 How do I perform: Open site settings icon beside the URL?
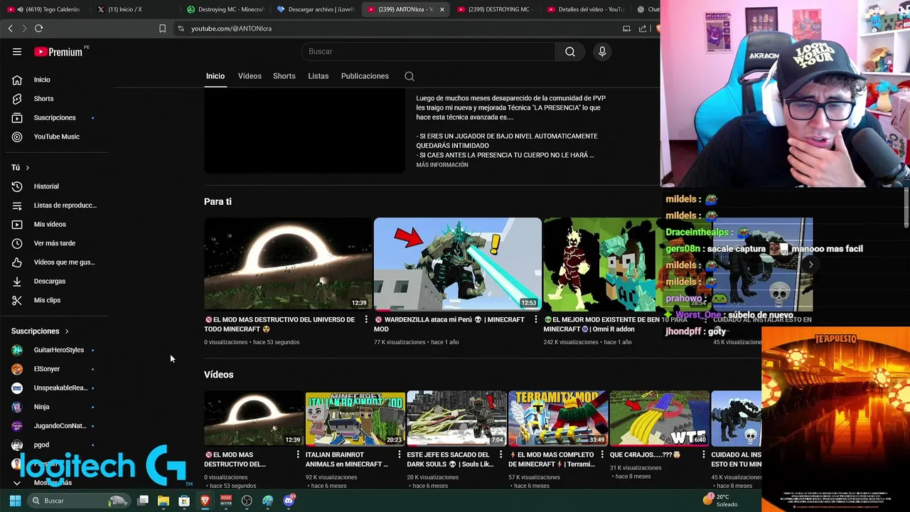point(181,28)
